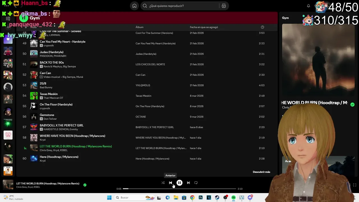Open the 'YHLQMDLG' album link
Viewport: 359px width, 202px height.
143,85
